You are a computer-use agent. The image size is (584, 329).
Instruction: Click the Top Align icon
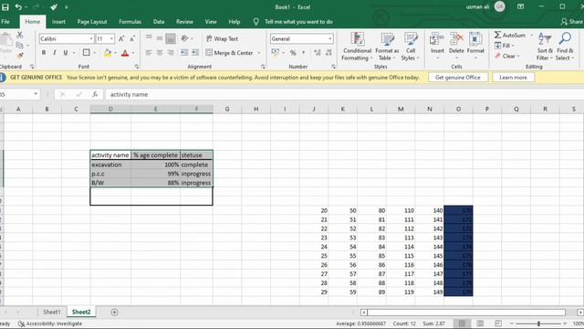point(149,37)
